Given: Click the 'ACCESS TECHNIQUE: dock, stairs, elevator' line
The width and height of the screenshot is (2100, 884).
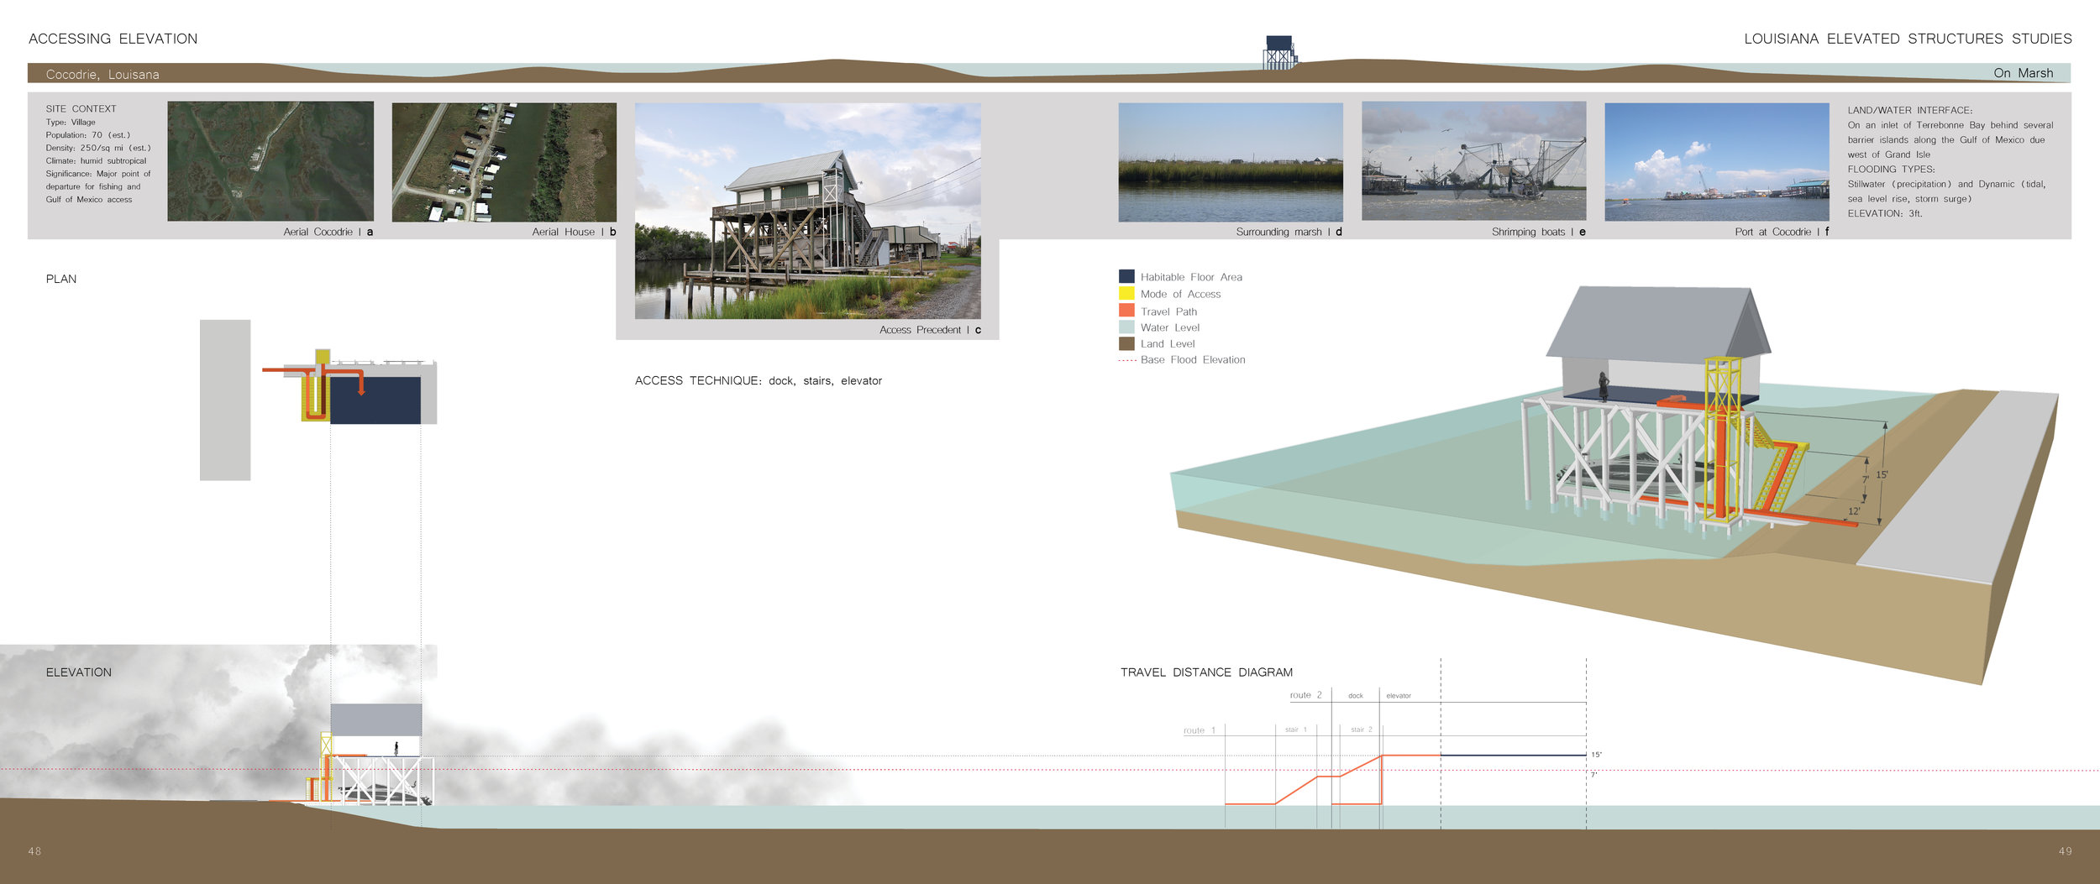Looking at the screenshot, I should [x=759, y=381].
